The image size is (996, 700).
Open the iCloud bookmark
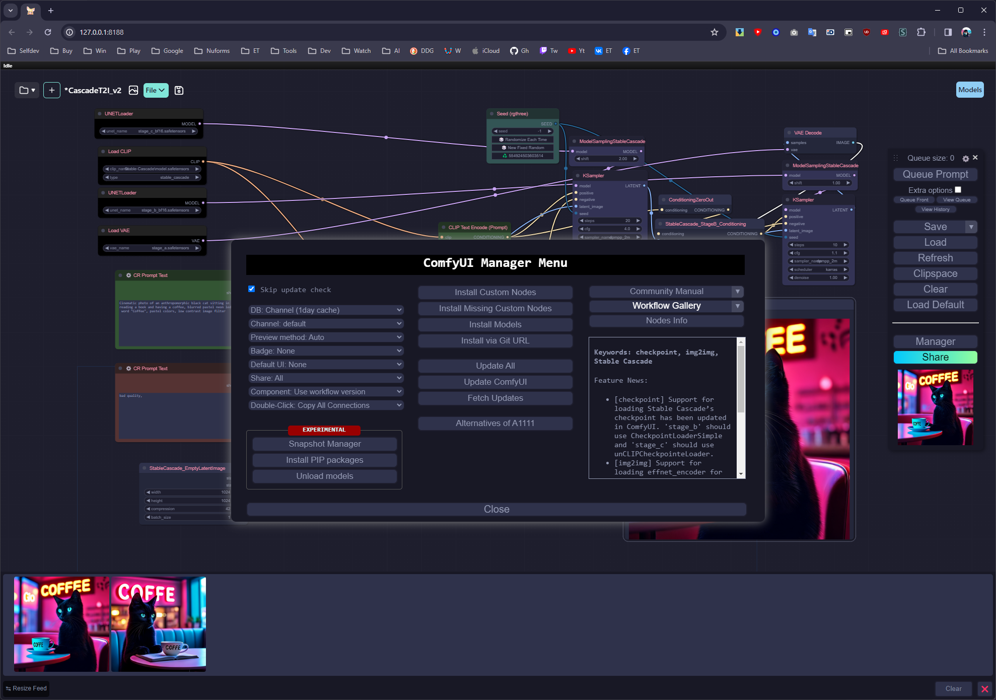(x=485, y=51)
